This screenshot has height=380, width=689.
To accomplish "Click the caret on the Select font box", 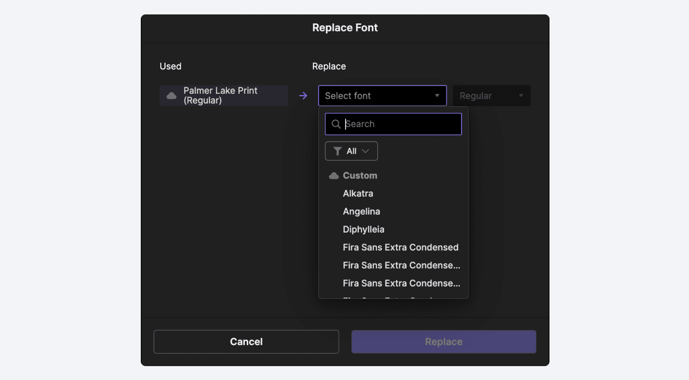I will click(437, 96).
